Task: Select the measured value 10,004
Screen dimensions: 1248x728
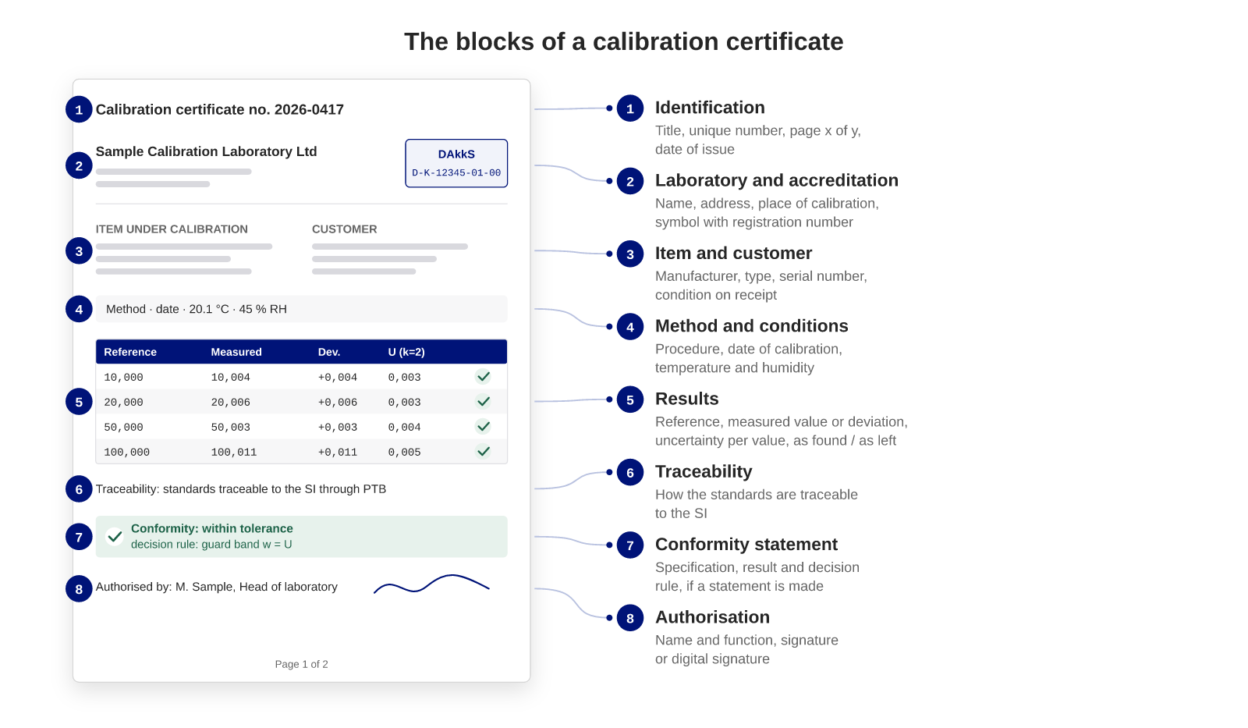Action: pyautogui.click(x=231, y=378)
